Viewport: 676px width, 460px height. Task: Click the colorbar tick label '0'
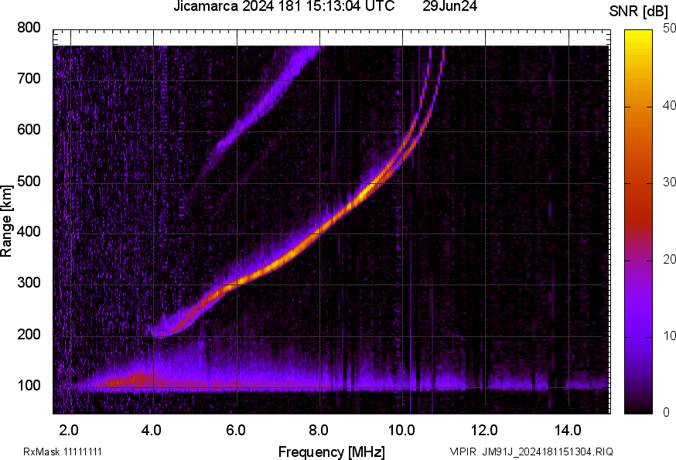[666, 413]
